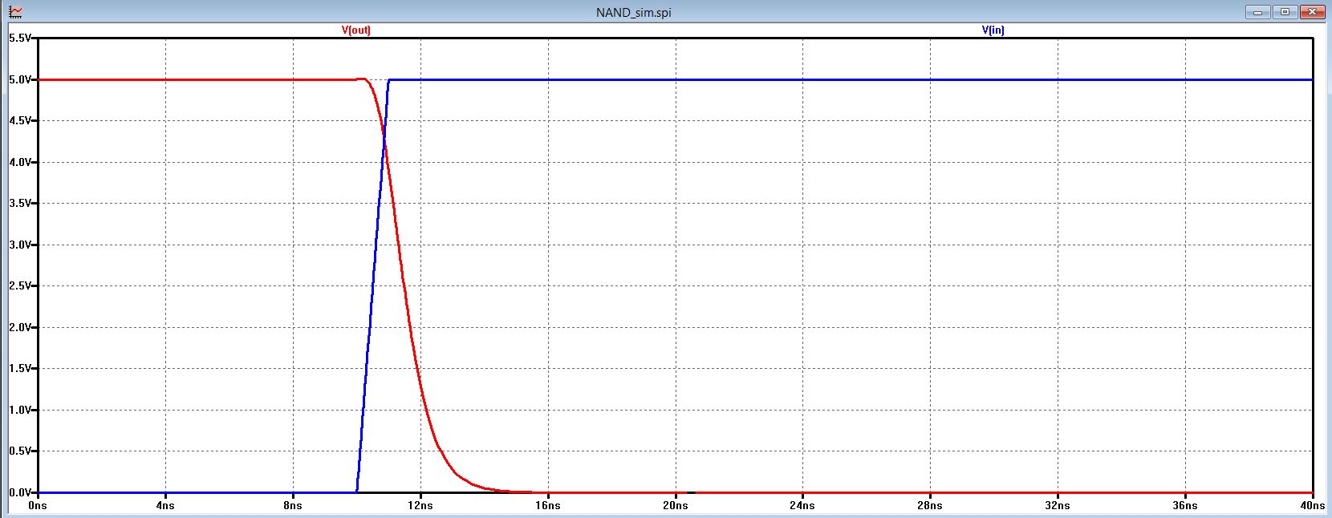Select the V(in) trace label

coord(993,30)
